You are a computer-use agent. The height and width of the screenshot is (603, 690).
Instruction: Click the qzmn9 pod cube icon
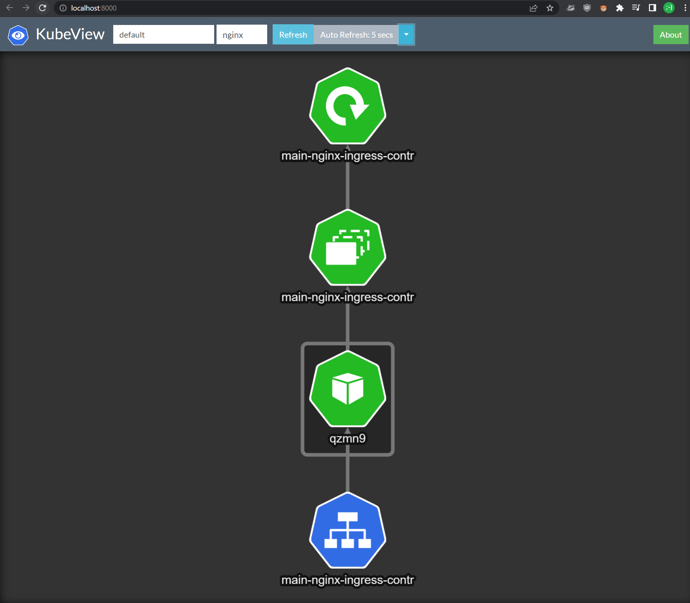click(348, 389)
